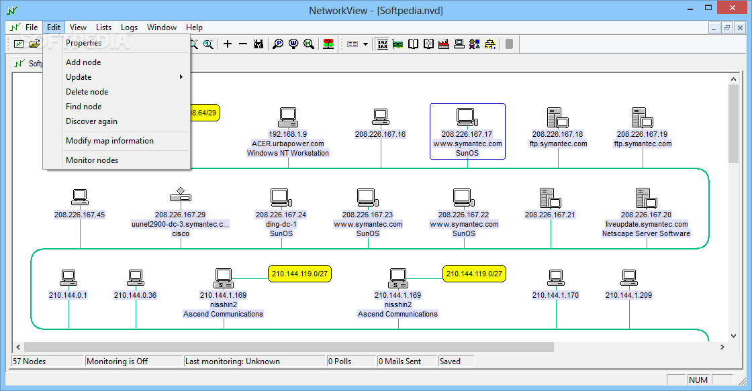Select Monitor nodes menu entry
Viewport: 752px width, 391px height.
point(117,160)
